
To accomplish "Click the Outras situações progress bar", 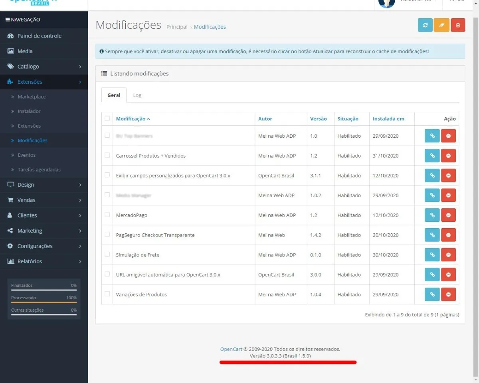I will tap(44, 315).
